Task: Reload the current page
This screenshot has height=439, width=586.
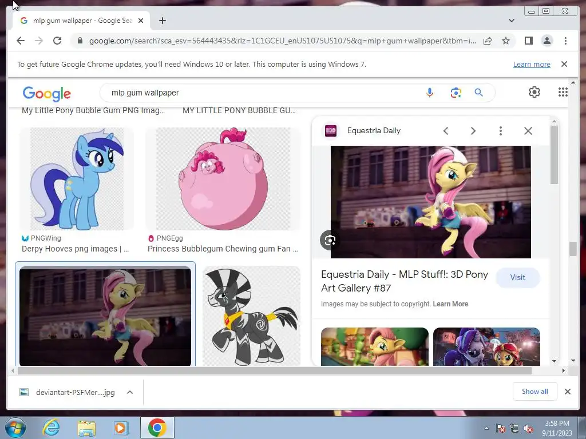Action: pyautogui.click(x=57, y=41)
